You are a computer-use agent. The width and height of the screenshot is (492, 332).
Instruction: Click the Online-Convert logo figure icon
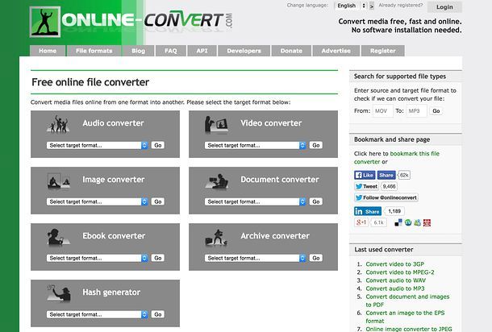[45, 22]
